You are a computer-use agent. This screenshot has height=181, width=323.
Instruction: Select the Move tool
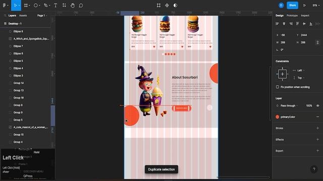15,6
